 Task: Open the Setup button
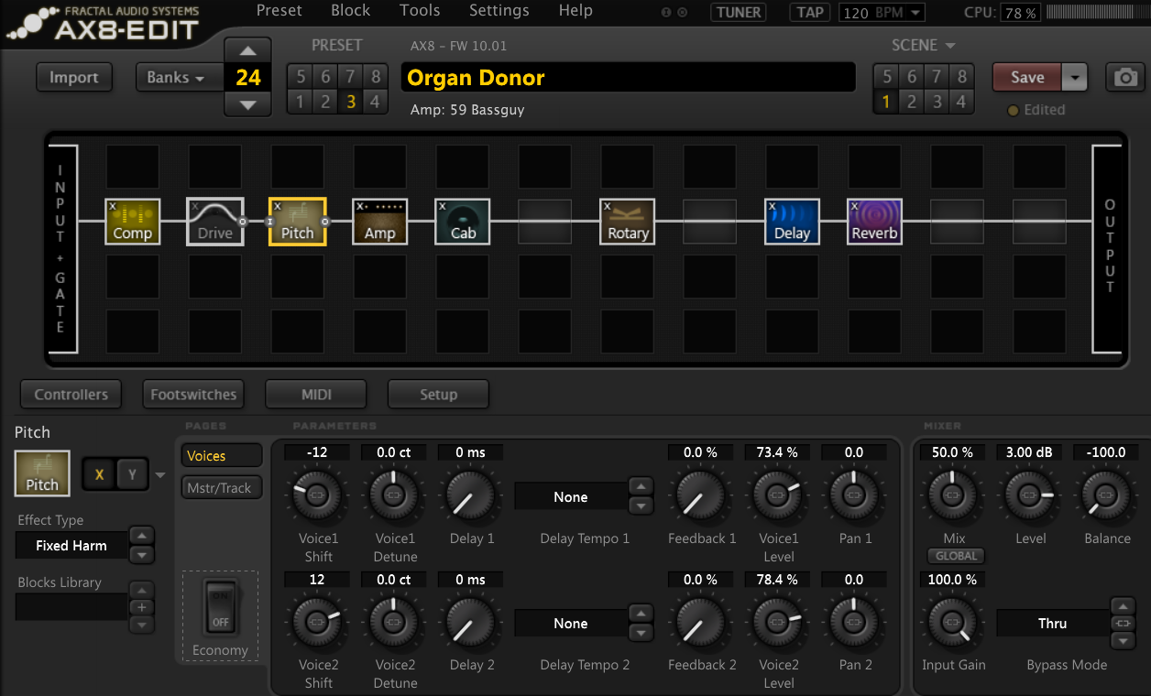click(438, 395)
